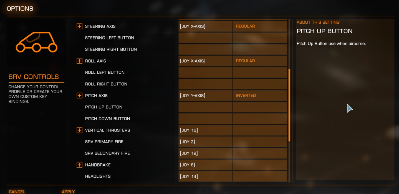Image resolution: width=399 pixels, height=194 pixels.
Task: Select the Roll Right Button row label
Action: pos(106,84)
